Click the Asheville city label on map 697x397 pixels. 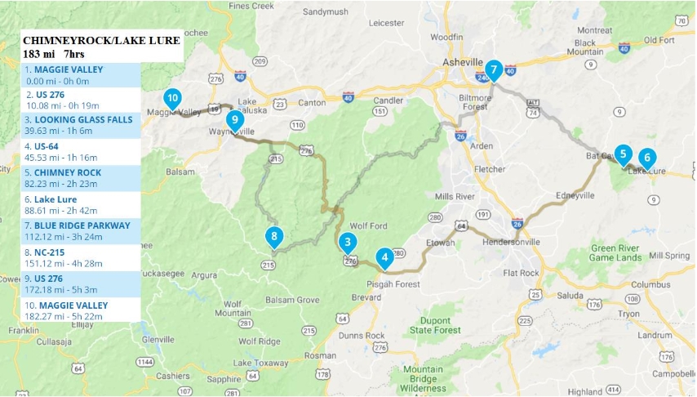pyautogui.click(x=462, y=62)
